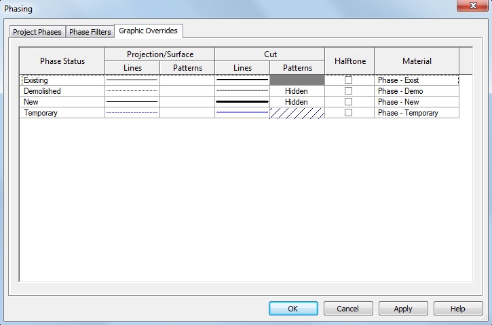Click Projection Patterns cell for Demolished
The image size is (492, 325).
pyautogui.click(x=187, y=91)
